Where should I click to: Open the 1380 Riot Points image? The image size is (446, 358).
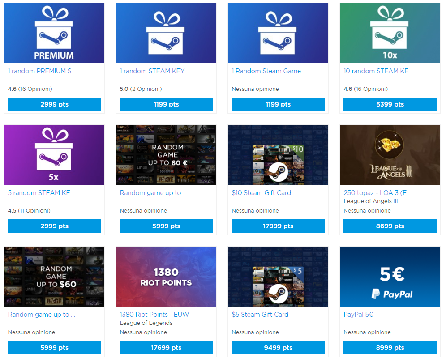pos(166,277)
